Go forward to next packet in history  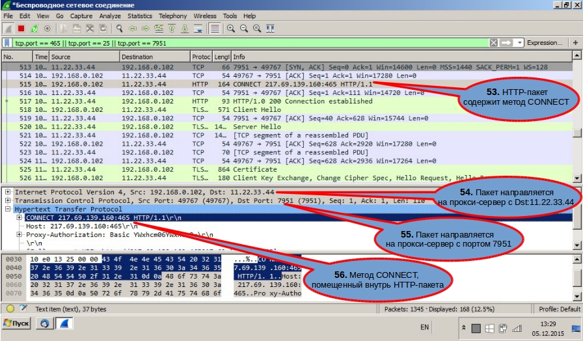coord(145,29)
